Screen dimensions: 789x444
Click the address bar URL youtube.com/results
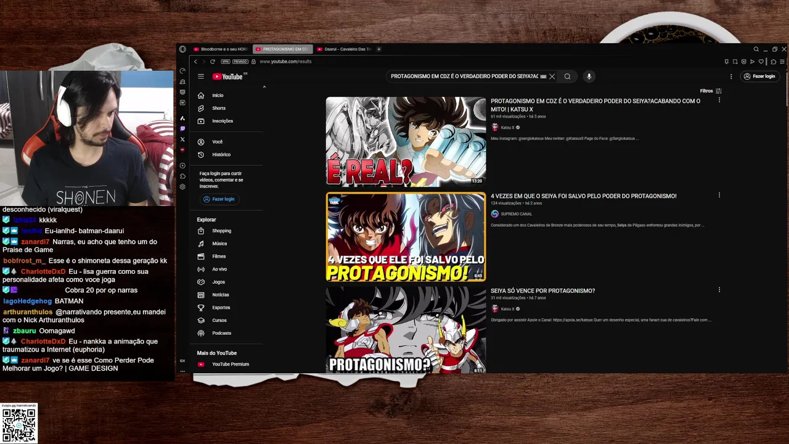coord(285,62)
